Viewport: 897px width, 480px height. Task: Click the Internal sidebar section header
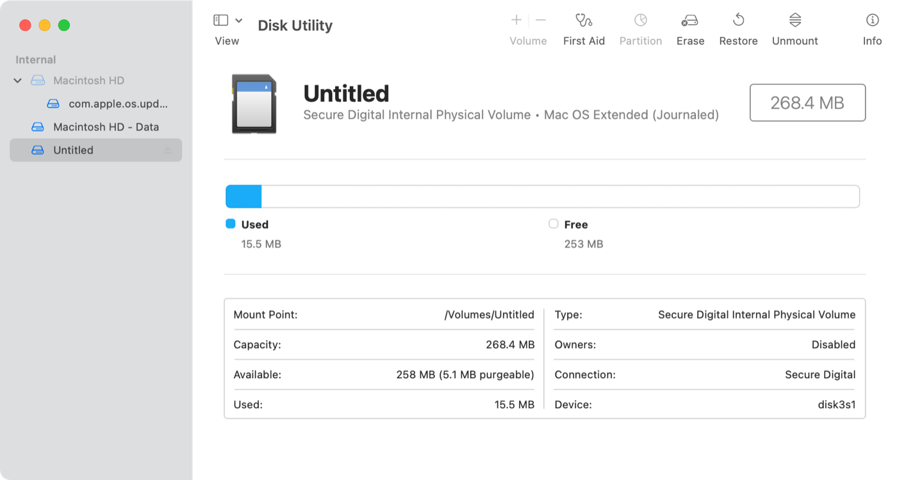(x=36, y=60)
